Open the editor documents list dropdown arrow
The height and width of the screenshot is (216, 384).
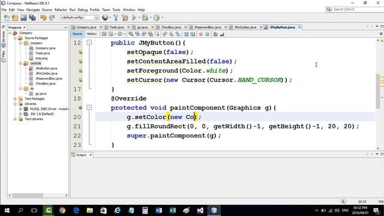click(377, 26)
